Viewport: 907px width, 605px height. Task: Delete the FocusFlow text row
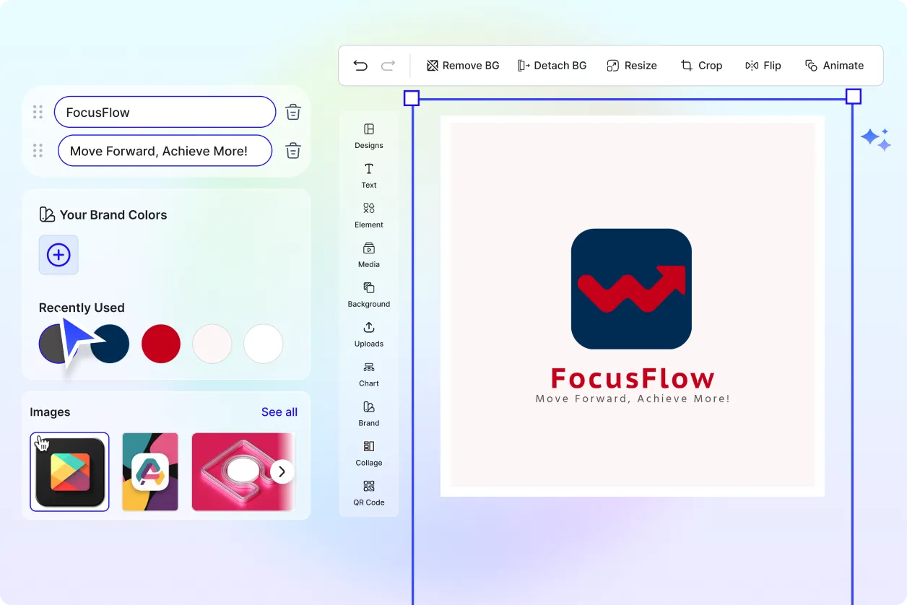click(x=293, y=112)
